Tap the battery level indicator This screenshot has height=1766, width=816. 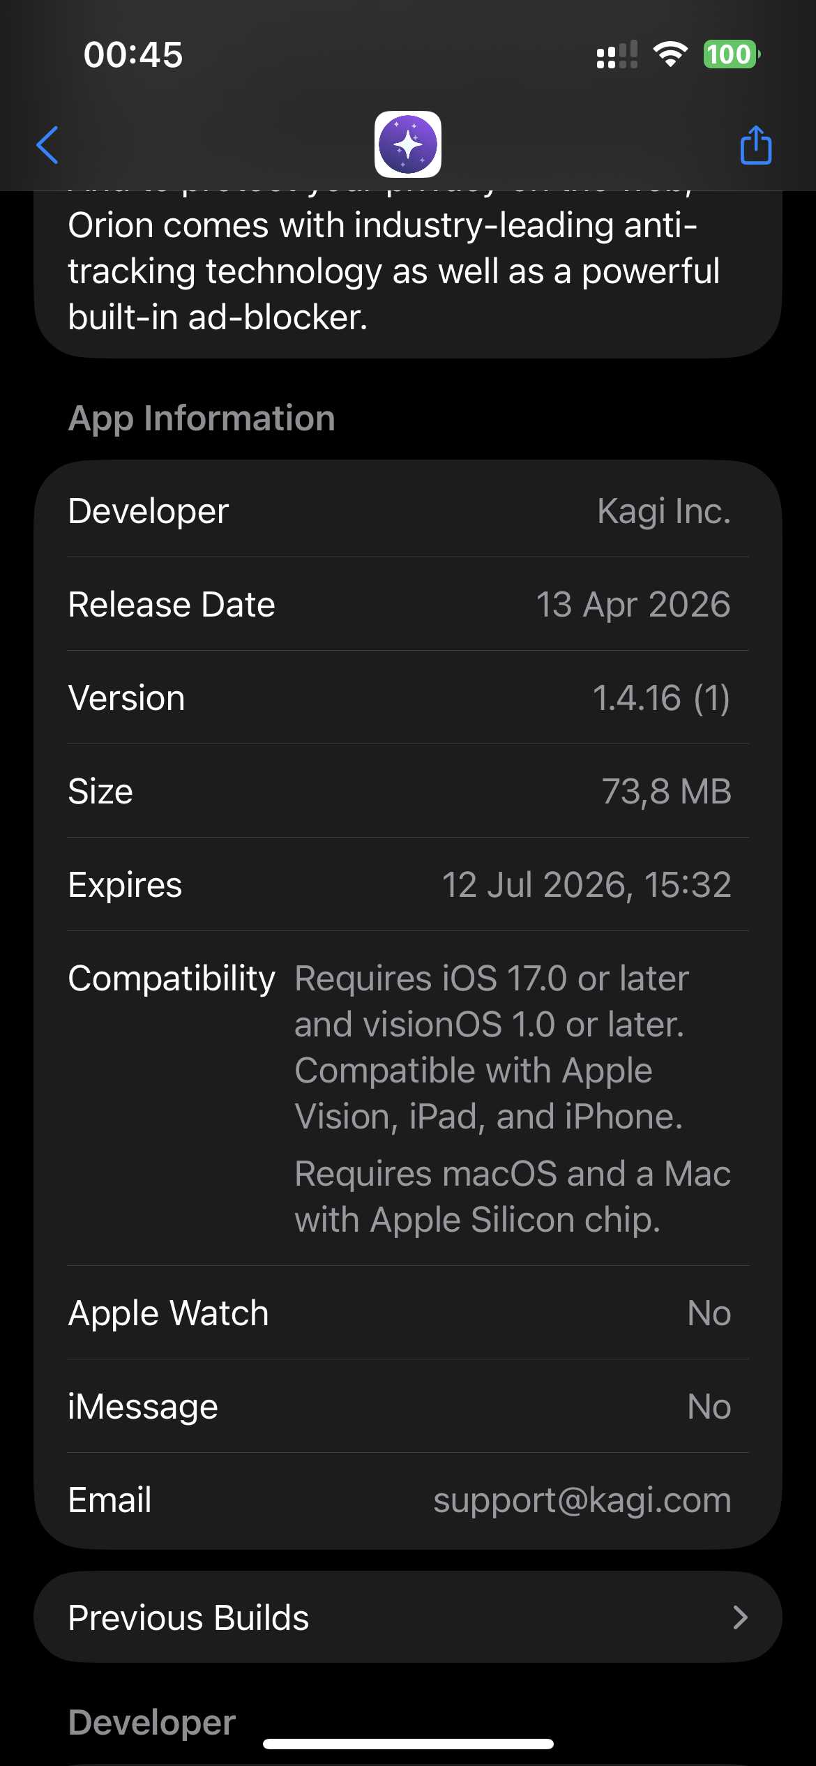[x=730, y=54]
